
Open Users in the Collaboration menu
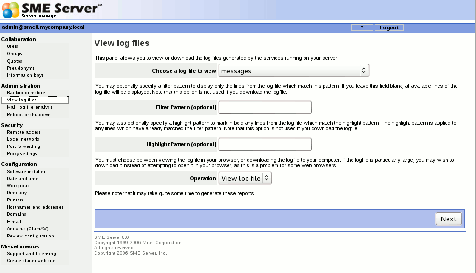coord(12,46)
